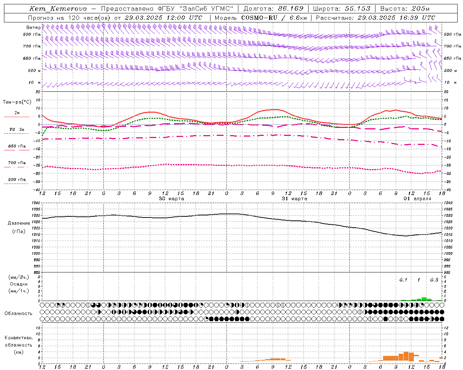The image size is (463, 370).
Task: Click the '30 марта' date label
Action: (172, 199)
